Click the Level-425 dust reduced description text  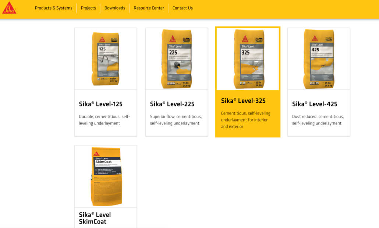318,120
